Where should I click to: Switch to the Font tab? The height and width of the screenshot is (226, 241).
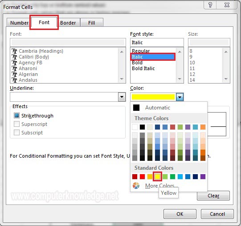point(44,22)
